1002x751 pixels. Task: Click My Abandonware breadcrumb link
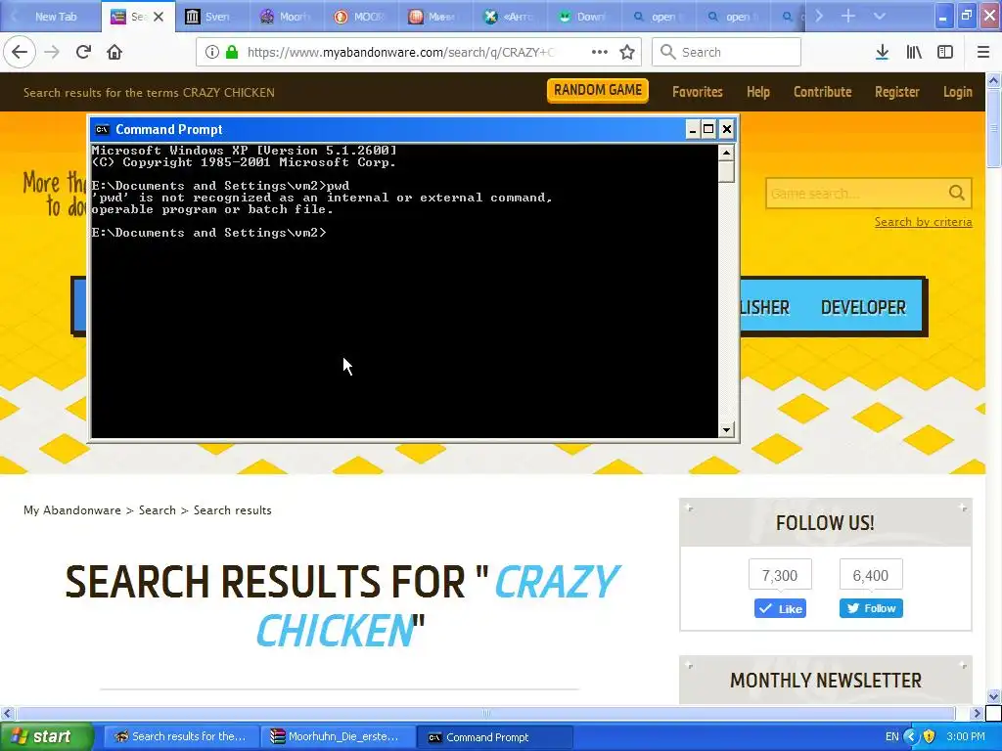pyautogui.click(x=72, y=510)
